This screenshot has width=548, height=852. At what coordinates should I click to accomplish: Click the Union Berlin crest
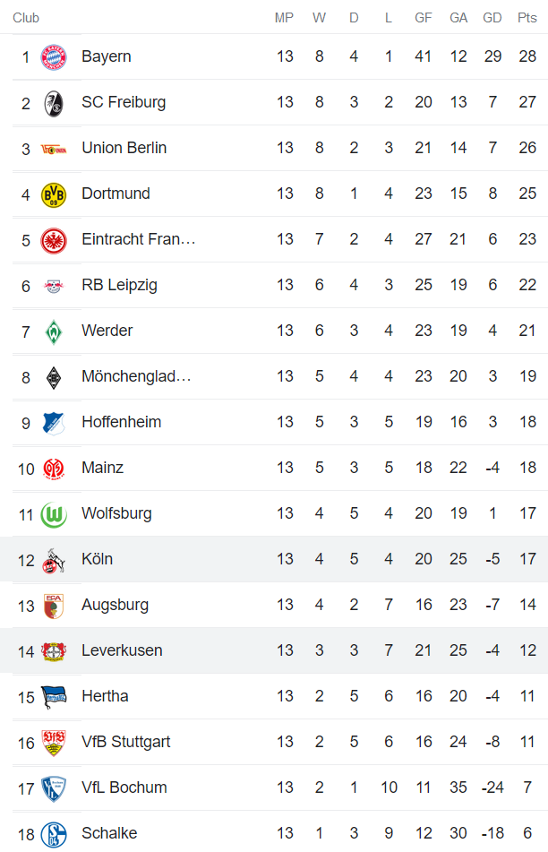[x=54, y=147]
